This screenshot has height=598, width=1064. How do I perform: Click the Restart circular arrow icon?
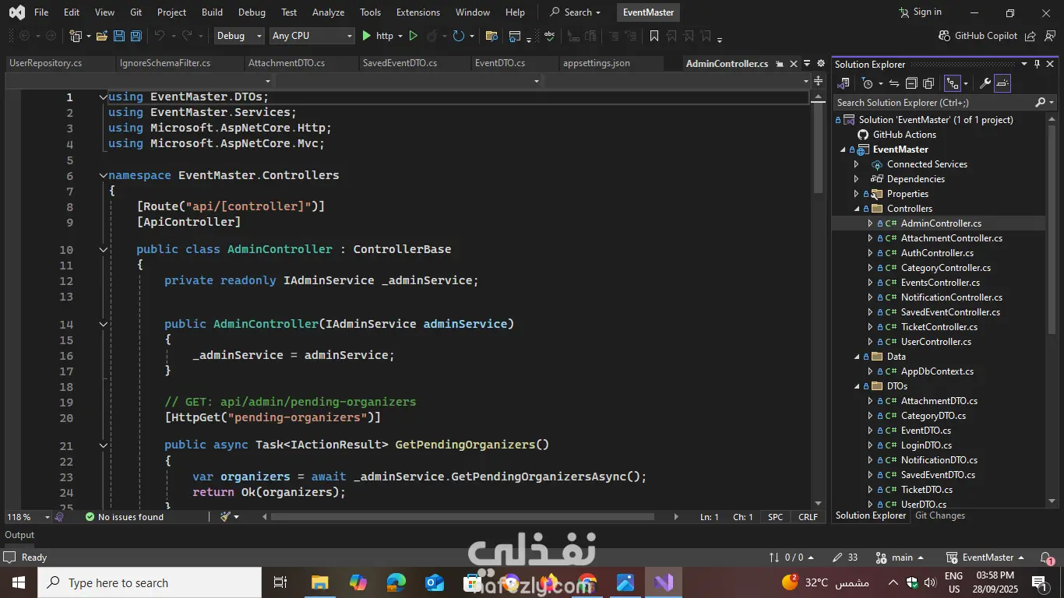[x=458, y=36]
